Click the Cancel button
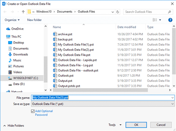Screen dimensions: 176x131 (x=161, y=125)
